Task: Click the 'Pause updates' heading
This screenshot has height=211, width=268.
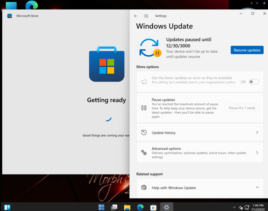Action: [x=164, y=100]
